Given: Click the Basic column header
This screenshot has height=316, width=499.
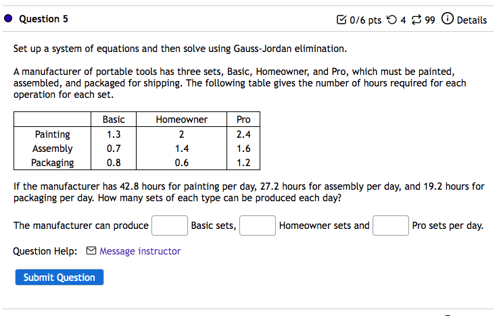Looking at the screenshot, I should coord(114,120).
